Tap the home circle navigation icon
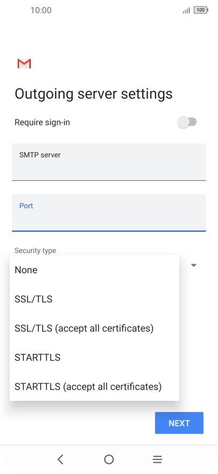This screenshot has height=474, width=218. pyautogui.click(x=109, y=460)
